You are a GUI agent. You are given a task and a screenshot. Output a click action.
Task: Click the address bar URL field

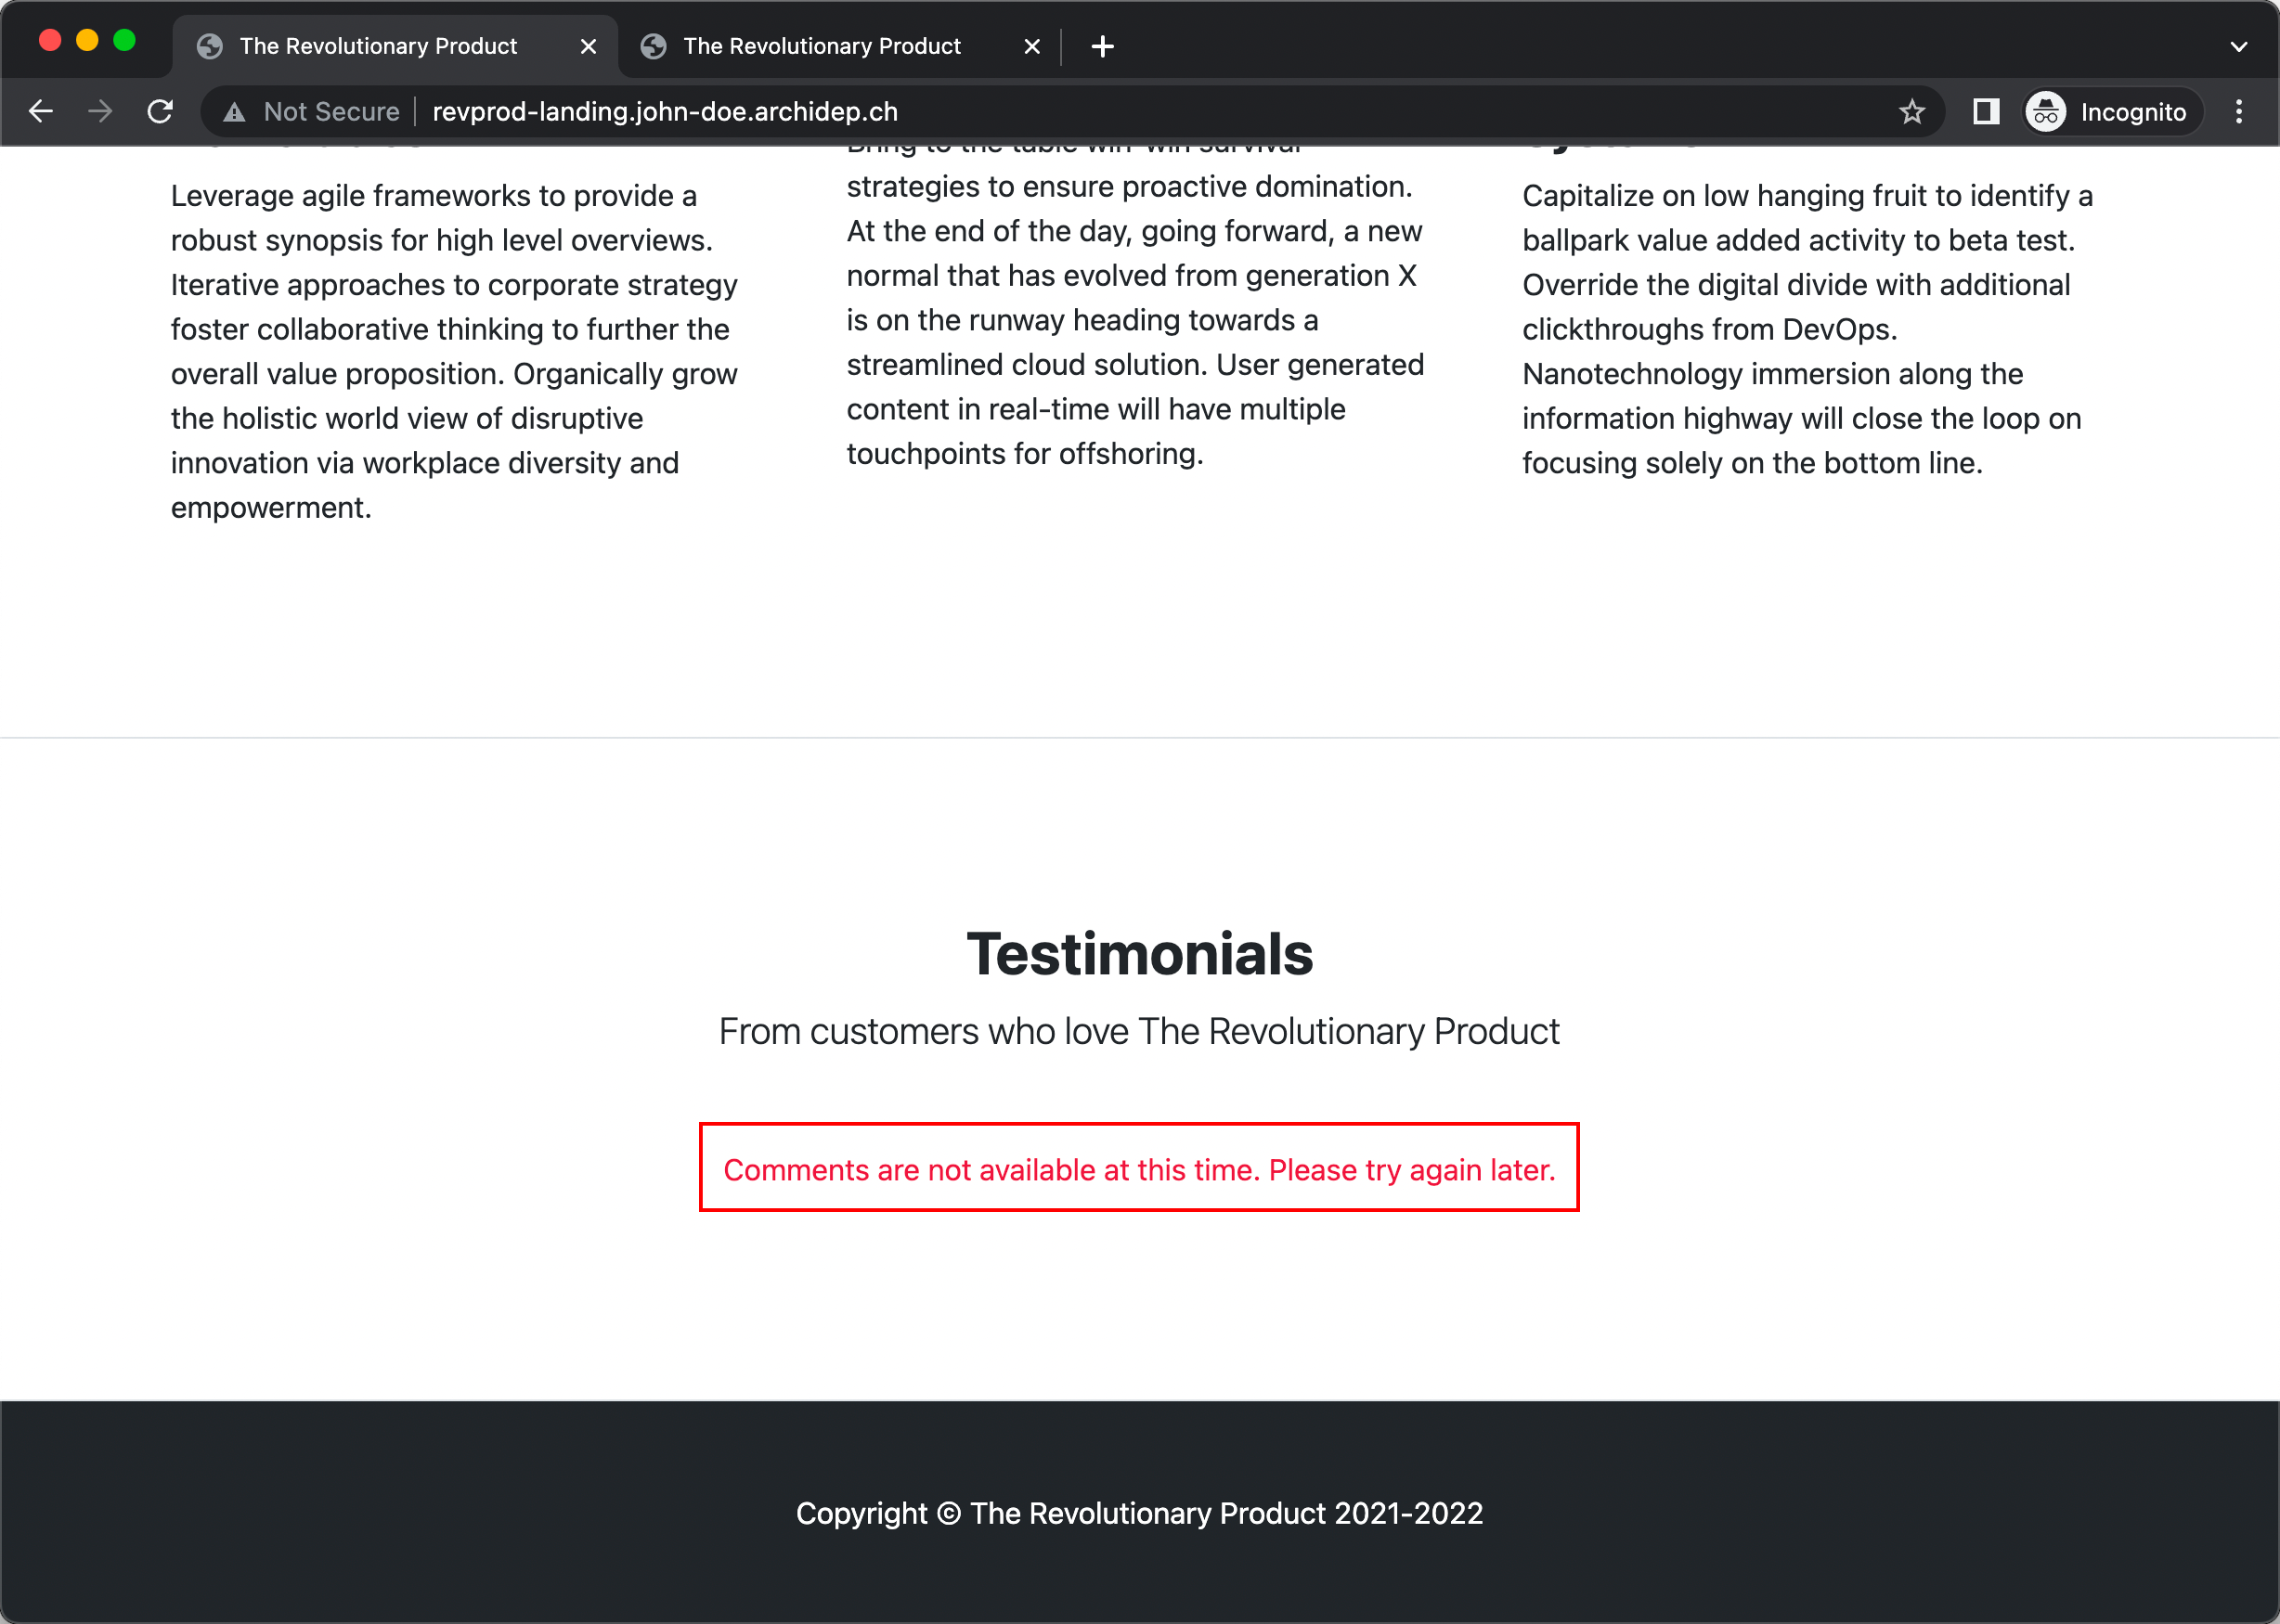[665, 111]
